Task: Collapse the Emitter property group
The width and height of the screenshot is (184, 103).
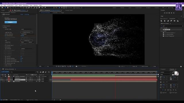Action: tap(3, 27)
